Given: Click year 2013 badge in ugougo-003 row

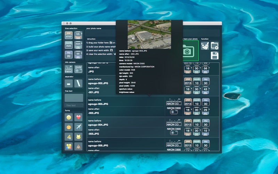Looking at the screenshot, I should (x=188, y=102).
